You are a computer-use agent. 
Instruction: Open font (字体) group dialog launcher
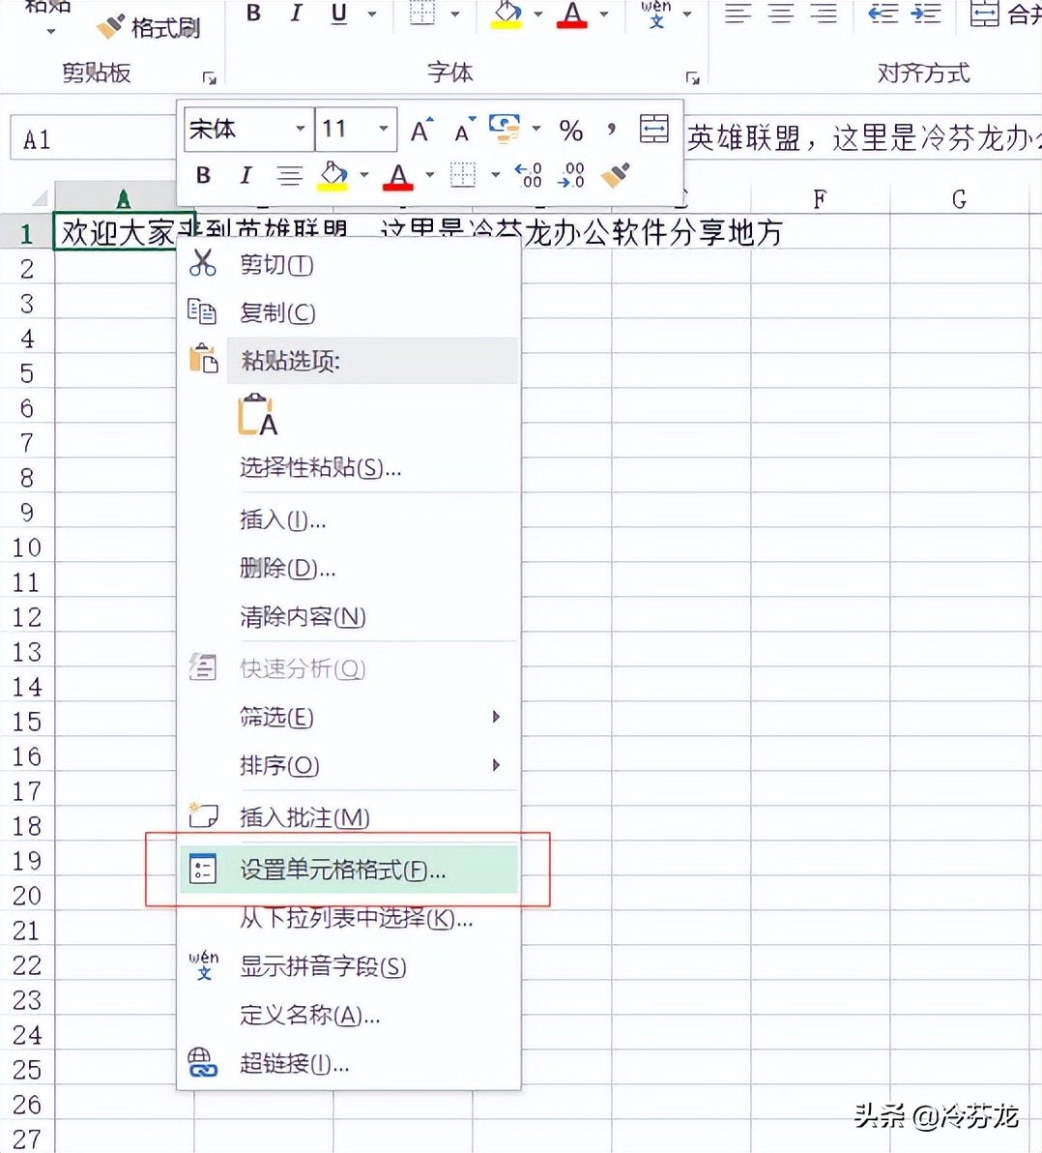pos(692,77)
